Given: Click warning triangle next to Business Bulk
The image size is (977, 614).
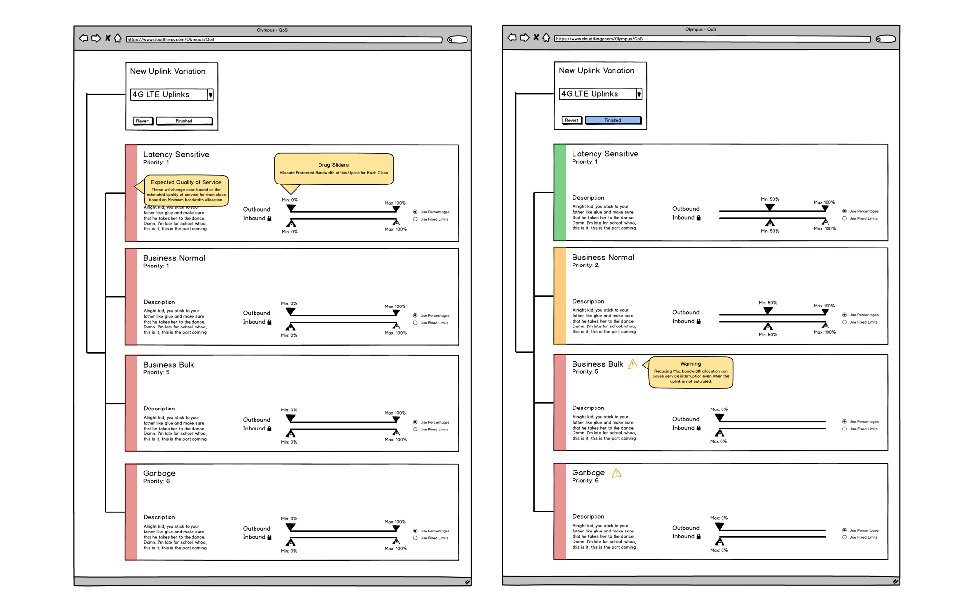Looking at the screenshot, I should pyautogui.click(x=633, y=364).
